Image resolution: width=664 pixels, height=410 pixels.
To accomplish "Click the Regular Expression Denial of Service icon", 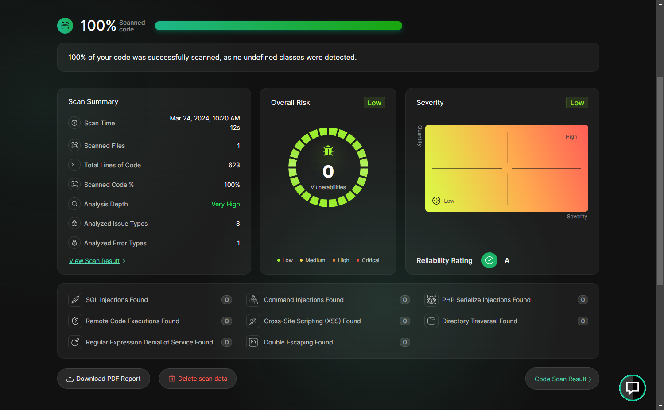I will (x=75, y=342).
